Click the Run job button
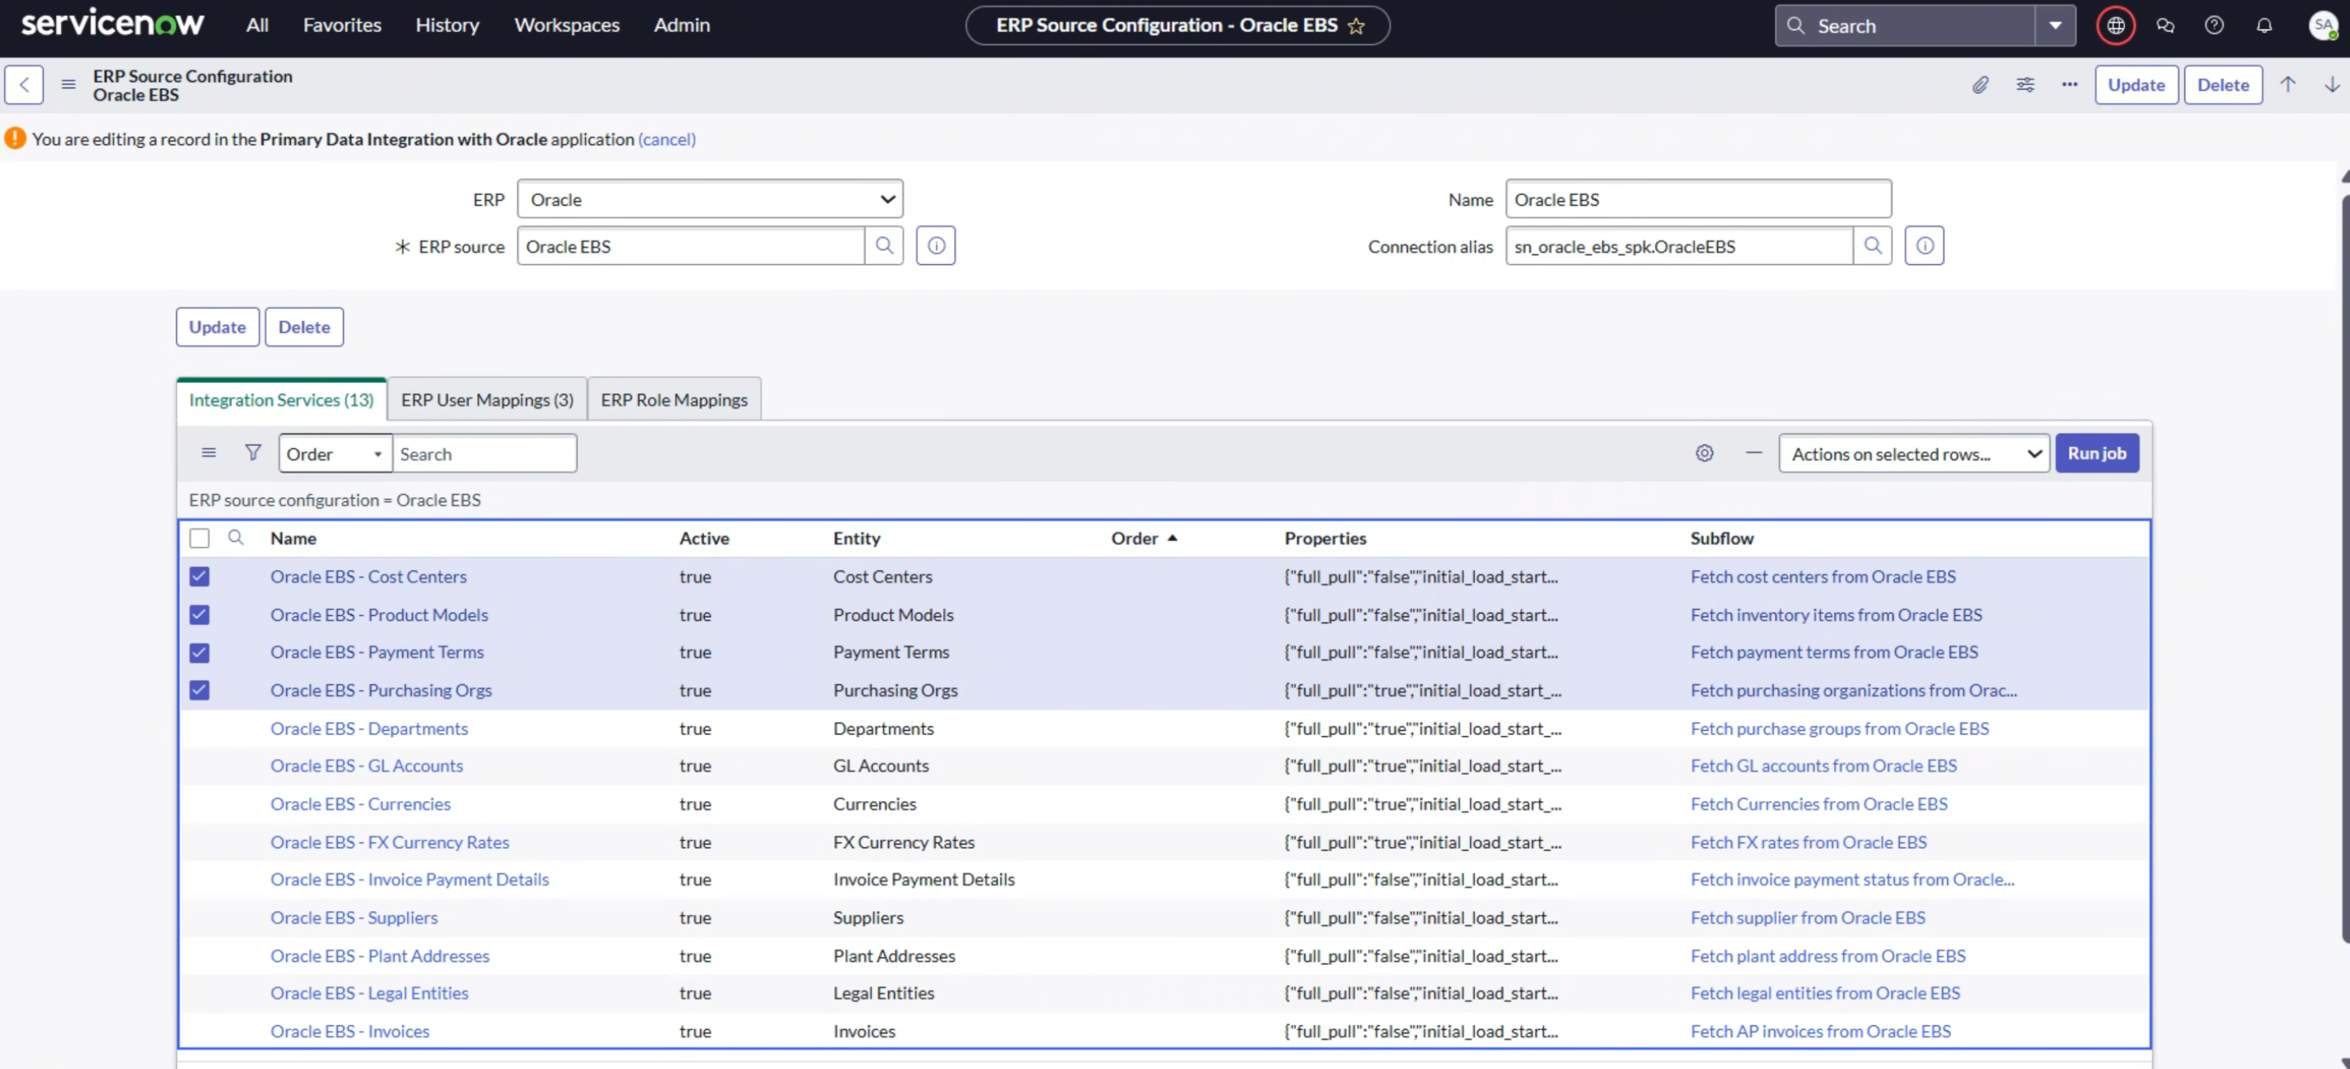 click(x=2096, y=453)
